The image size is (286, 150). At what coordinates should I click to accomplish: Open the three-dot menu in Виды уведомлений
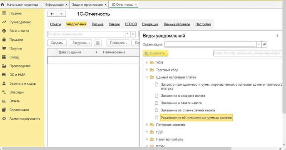pyautogui.click(x=277, y=36)
